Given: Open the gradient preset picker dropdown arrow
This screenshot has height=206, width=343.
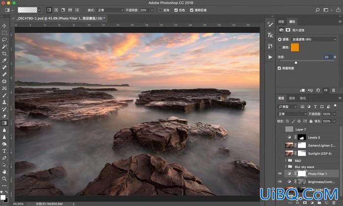Looking at the screenshot, I should click(x=39, y=10).
